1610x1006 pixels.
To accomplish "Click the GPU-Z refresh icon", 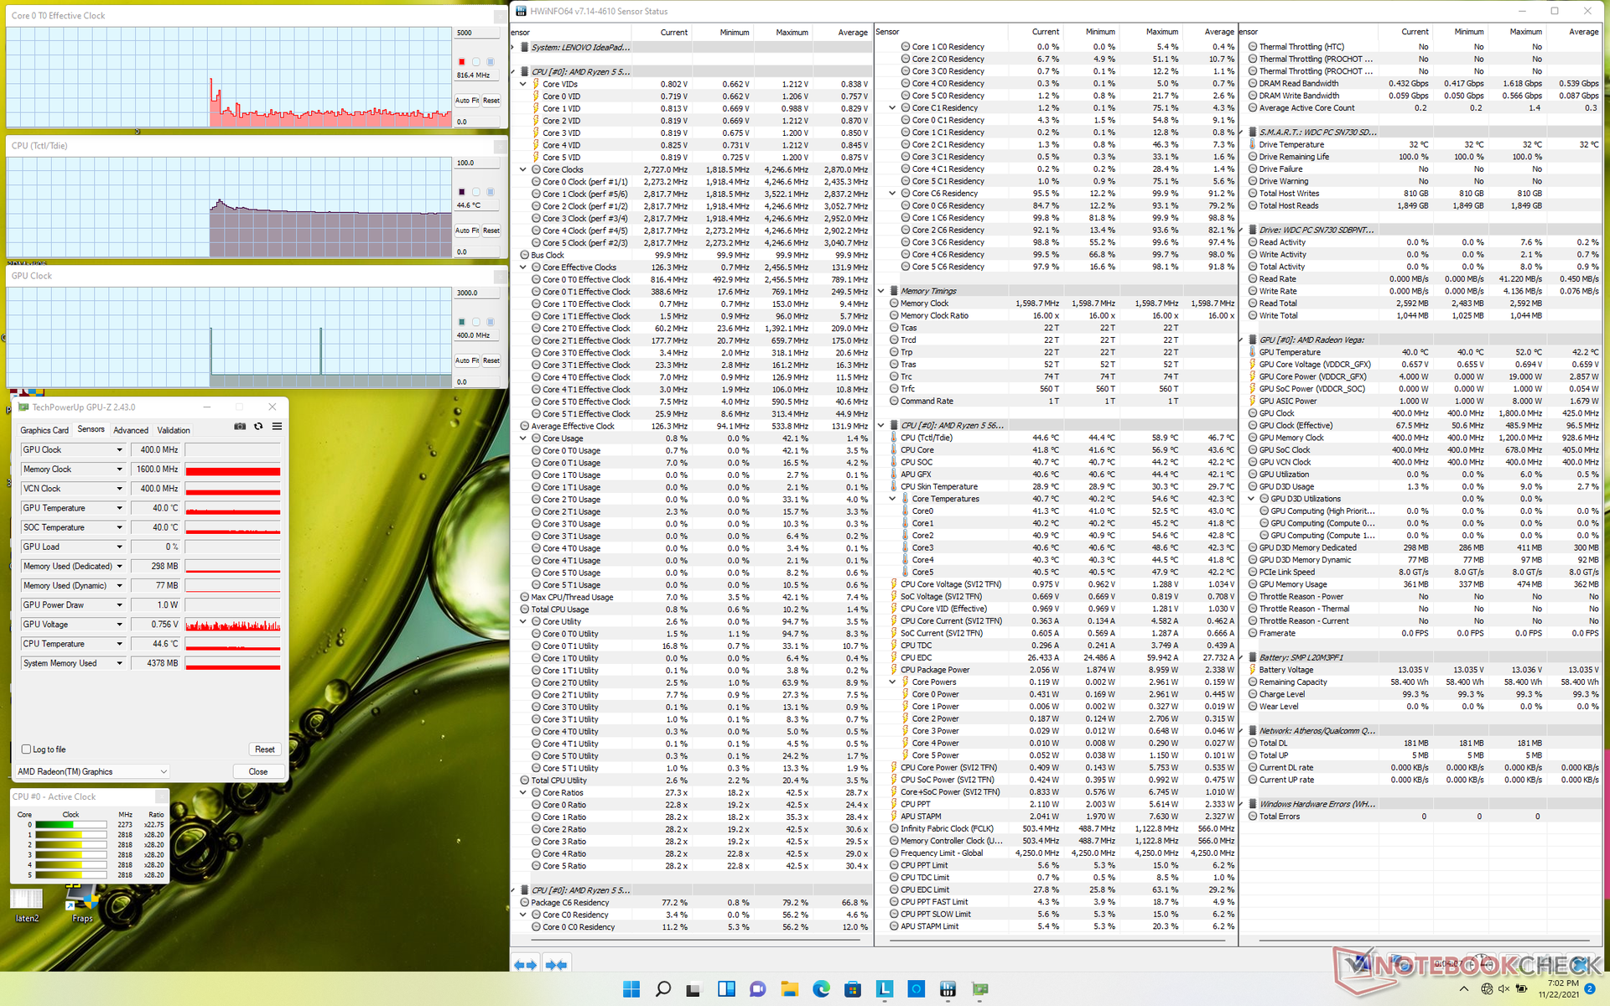I will click(x=258, y=427).
